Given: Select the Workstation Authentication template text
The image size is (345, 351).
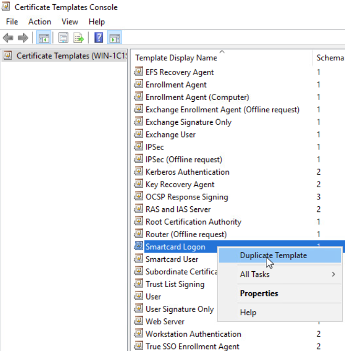Looking at the screenshot, I should 193,334.
